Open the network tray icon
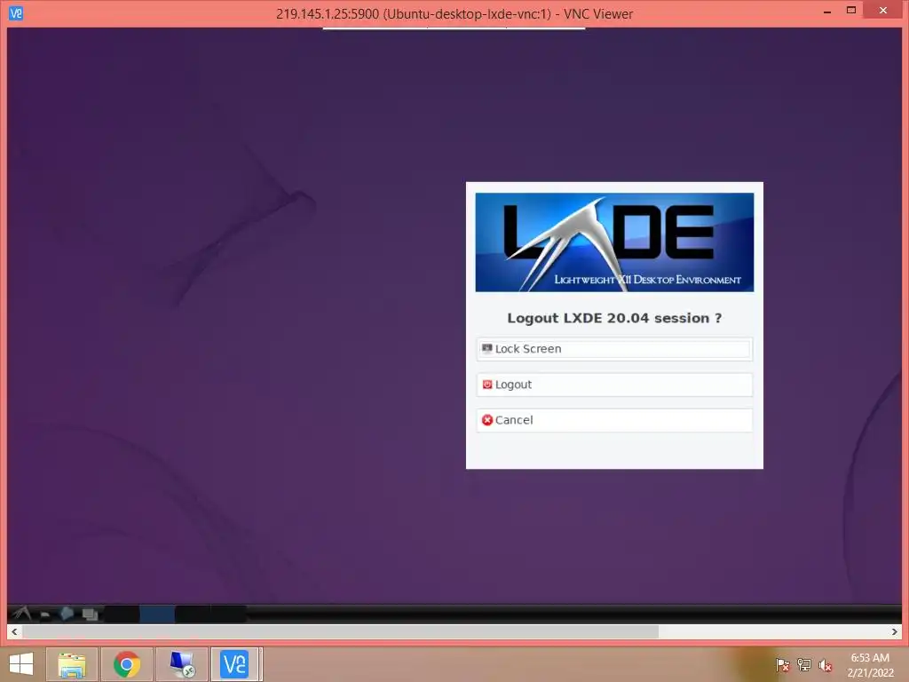This screenshot has height=682, width=909. [804, 665]
